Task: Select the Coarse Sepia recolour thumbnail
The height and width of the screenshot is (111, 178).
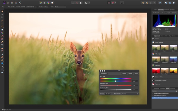Action: tap(165, 71)
